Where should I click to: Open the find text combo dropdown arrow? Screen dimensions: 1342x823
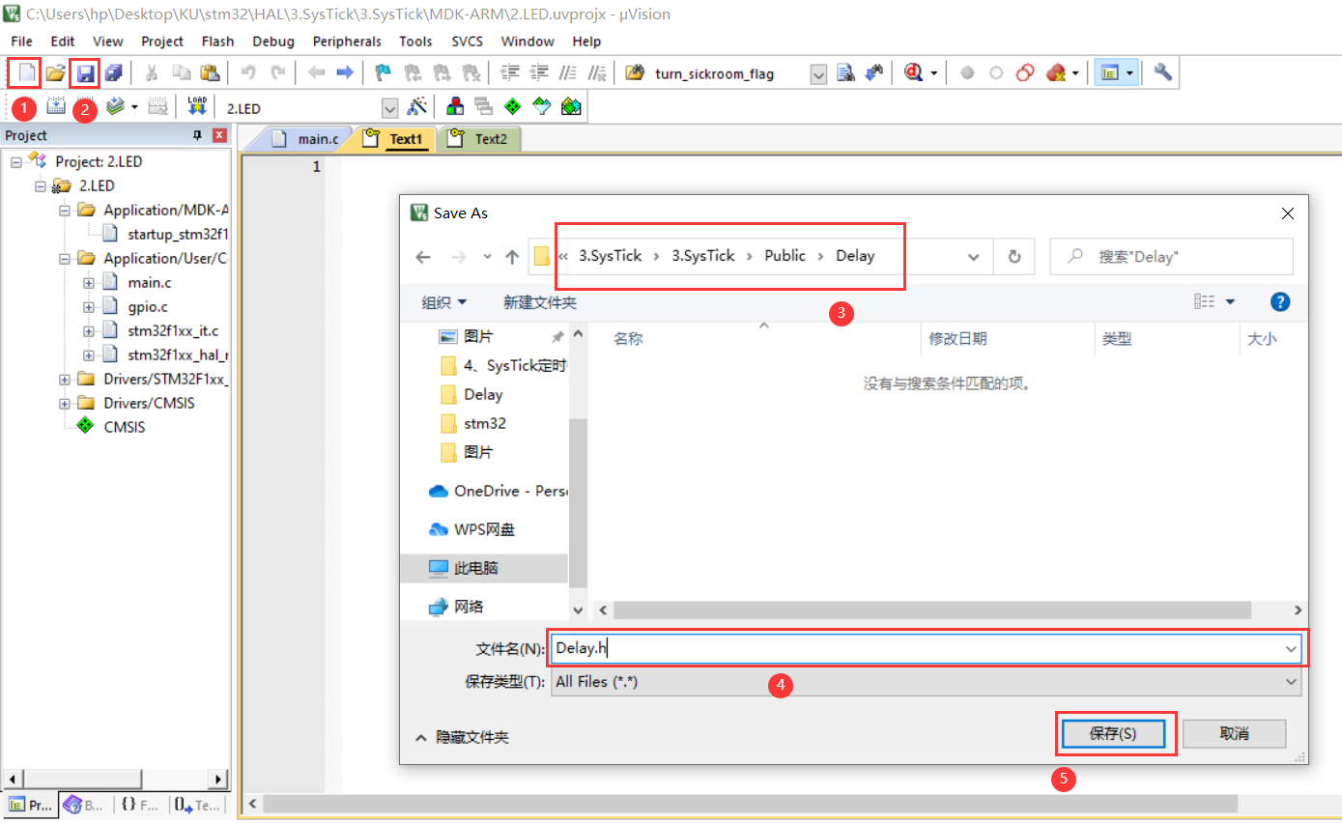[818, 73]
